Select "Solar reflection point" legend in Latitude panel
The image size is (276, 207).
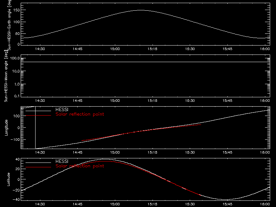pos(80,166)
